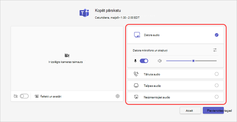Click the Neizmantojiet audio icon

pos(136,97)
